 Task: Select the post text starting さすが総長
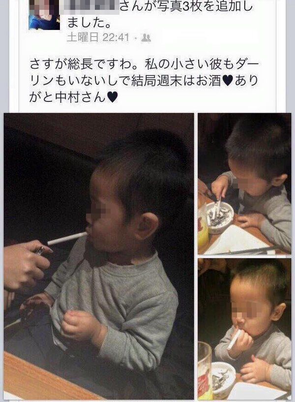(x=144, y=81)
